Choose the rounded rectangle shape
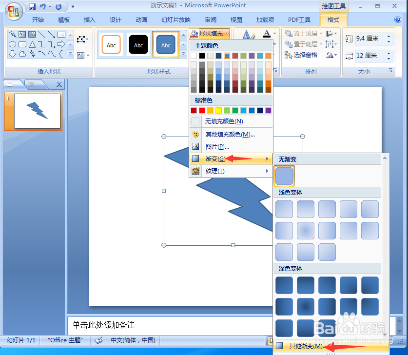Image resolution: width=408 pixels, height=355 pixels. 22,44
